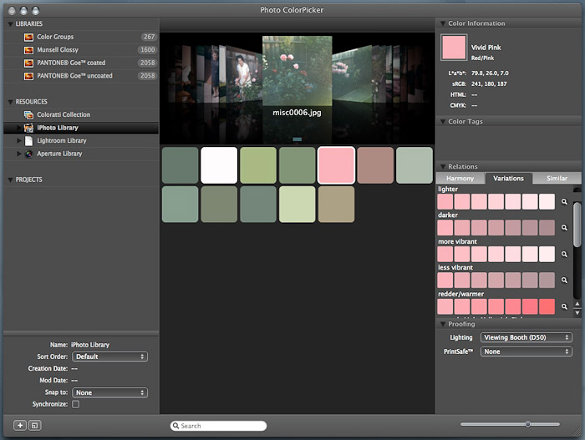Viewport: 585px width, 440px height.
Task: Switch to the Similar tab
Action: [x=556, y=178]
